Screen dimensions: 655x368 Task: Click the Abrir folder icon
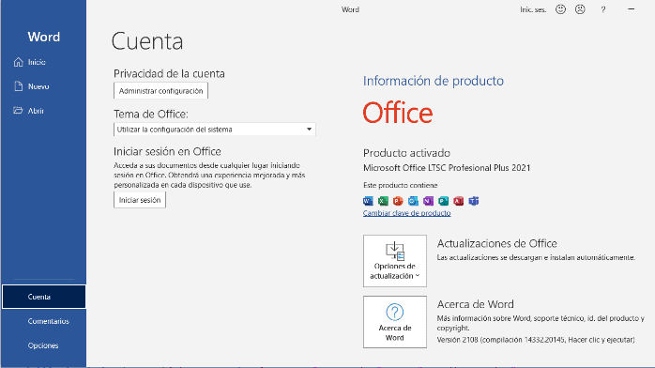(18, 111)
